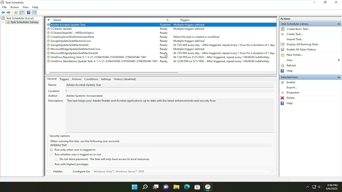The width and height of the screenshot is (342, 192).
Task: Click the blue Help toolbar icon
Action: [29, 13]
